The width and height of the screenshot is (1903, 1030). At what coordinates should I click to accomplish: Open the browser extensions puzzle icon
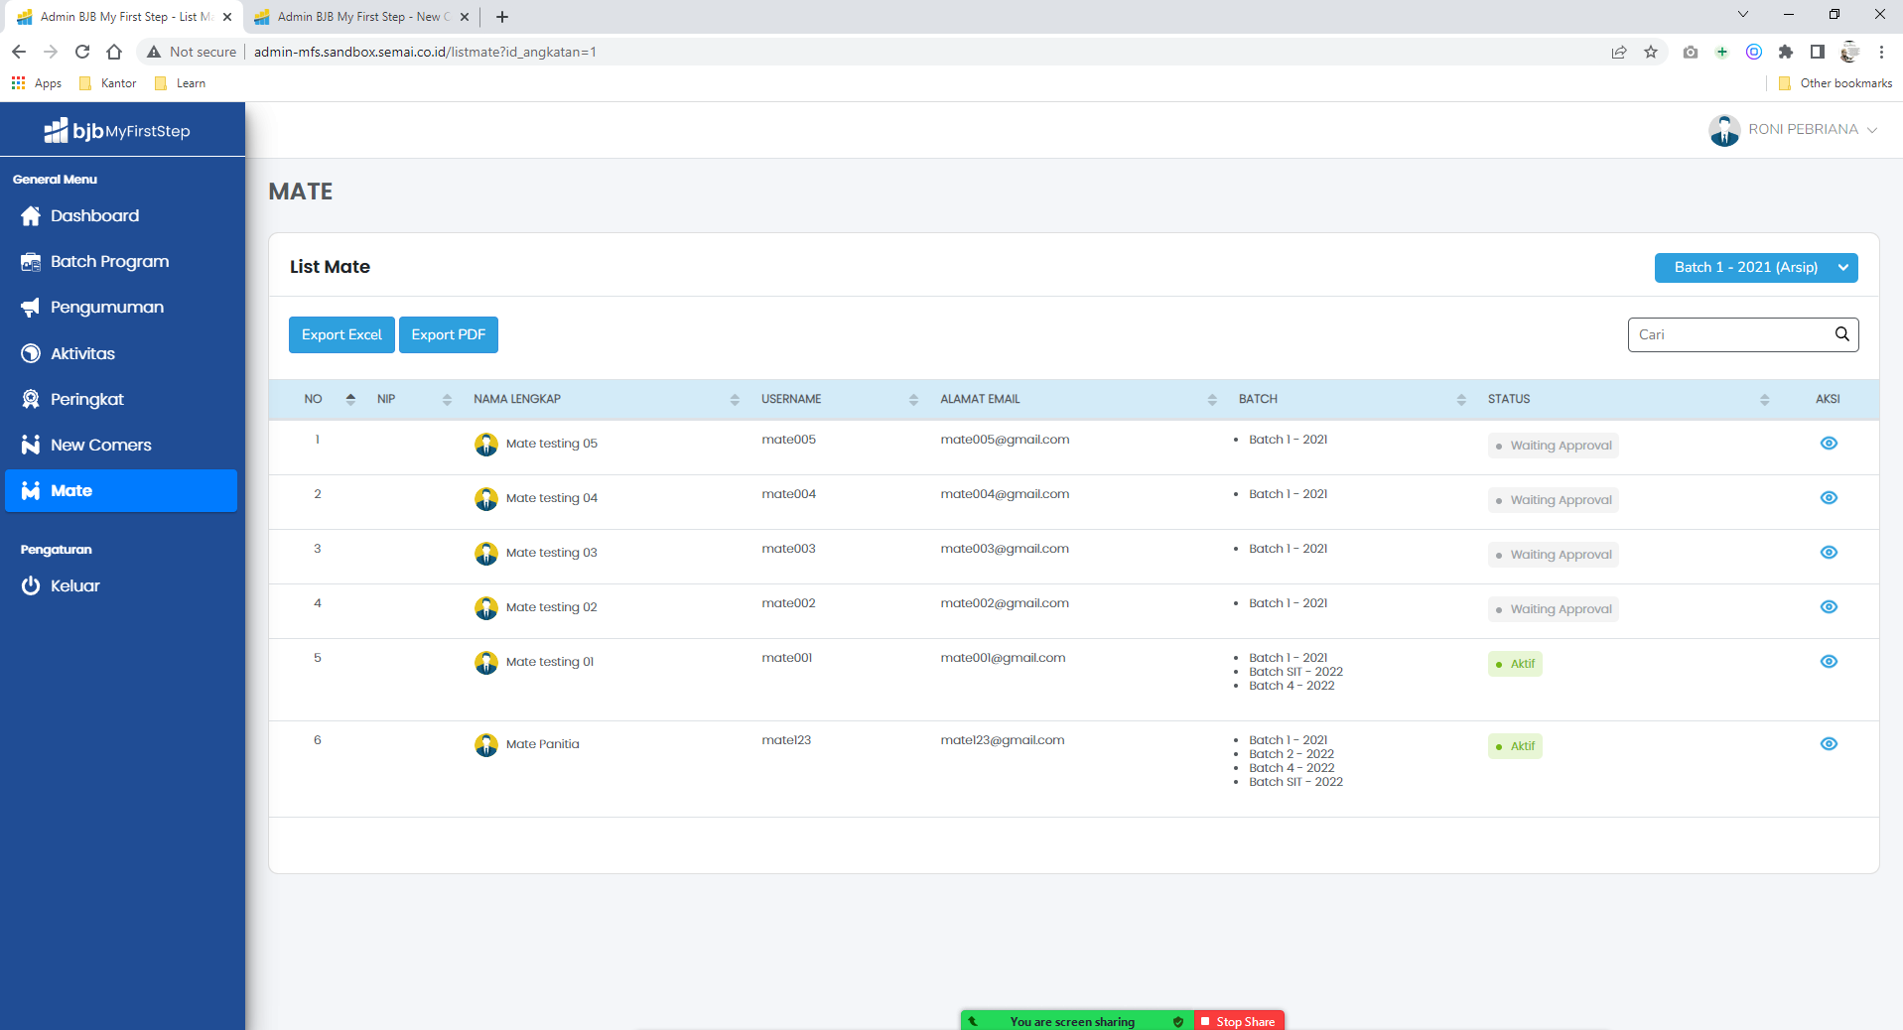click(x=1786, y=52)
